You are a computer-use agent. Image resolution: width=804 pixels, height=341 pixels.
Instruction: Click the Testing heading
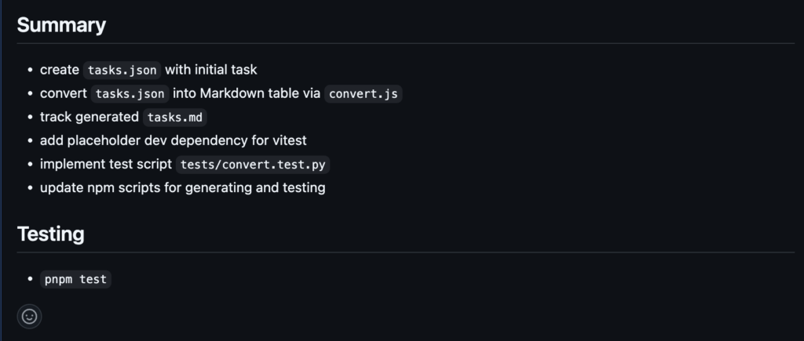coord(51,234)
